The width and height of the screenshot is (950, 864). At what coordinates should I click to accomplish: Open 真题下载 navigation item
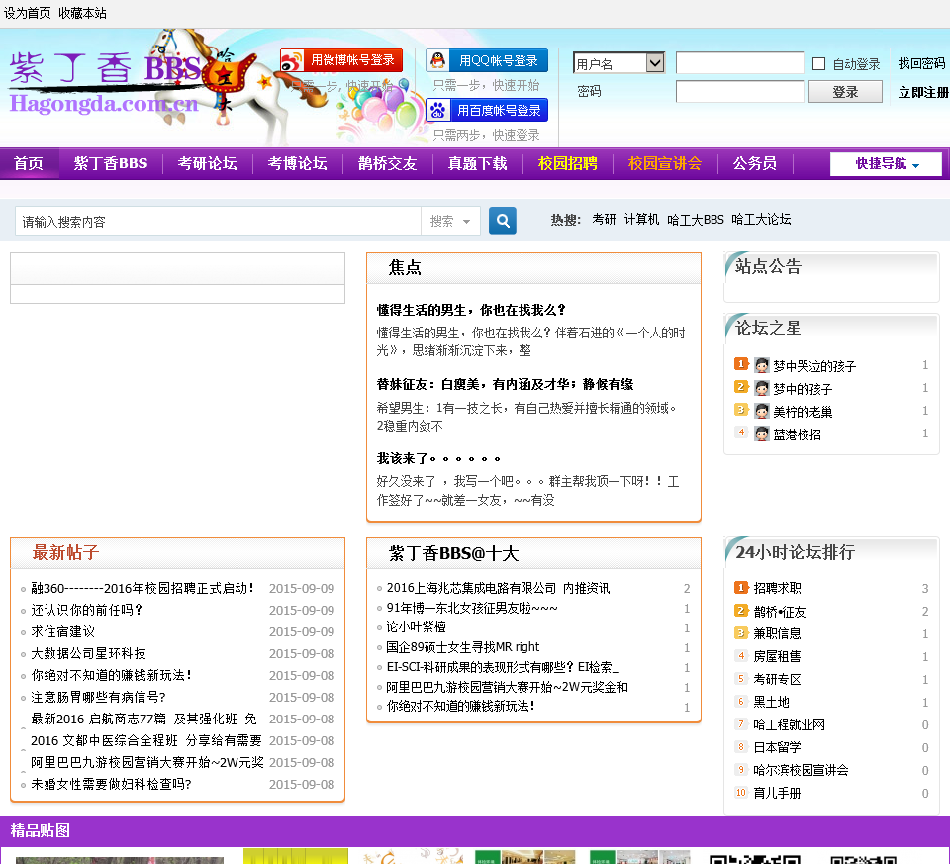(477, 163)
